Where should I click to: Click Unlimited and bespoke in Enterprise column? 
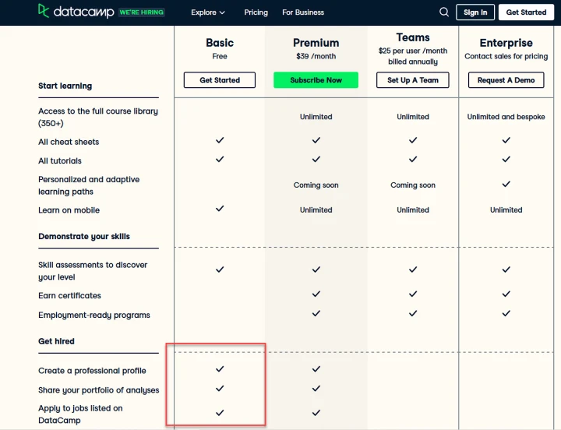[x=506, y=117]
